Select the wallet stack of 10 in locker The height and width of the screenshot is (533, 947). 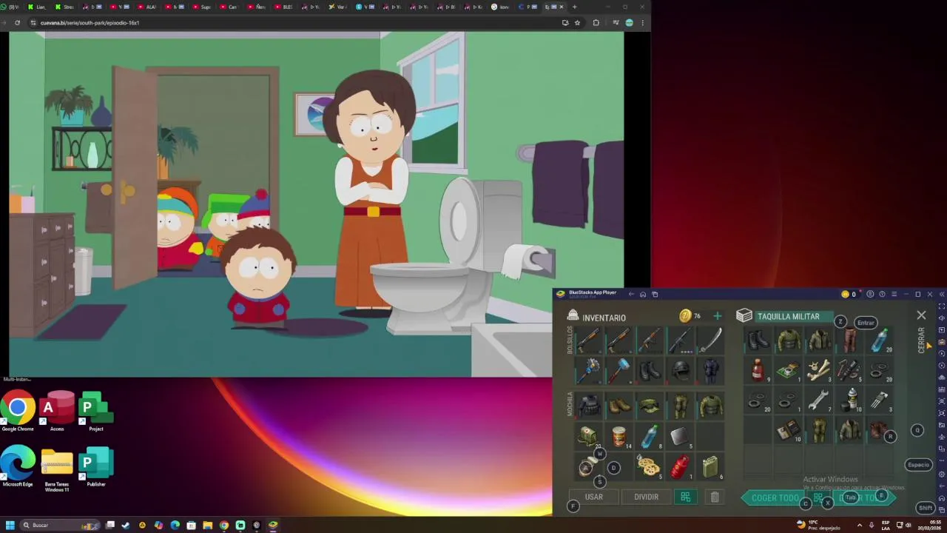coord(788,430)
